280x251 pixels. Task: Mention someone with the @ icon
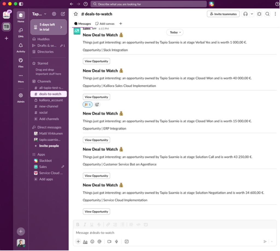coord(100,242)
